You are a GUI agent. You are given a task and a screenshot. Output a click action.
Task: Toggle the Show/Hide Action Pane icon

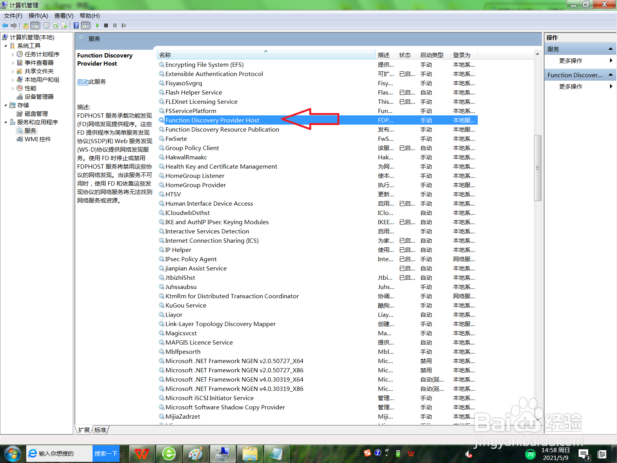coord(86,25)
